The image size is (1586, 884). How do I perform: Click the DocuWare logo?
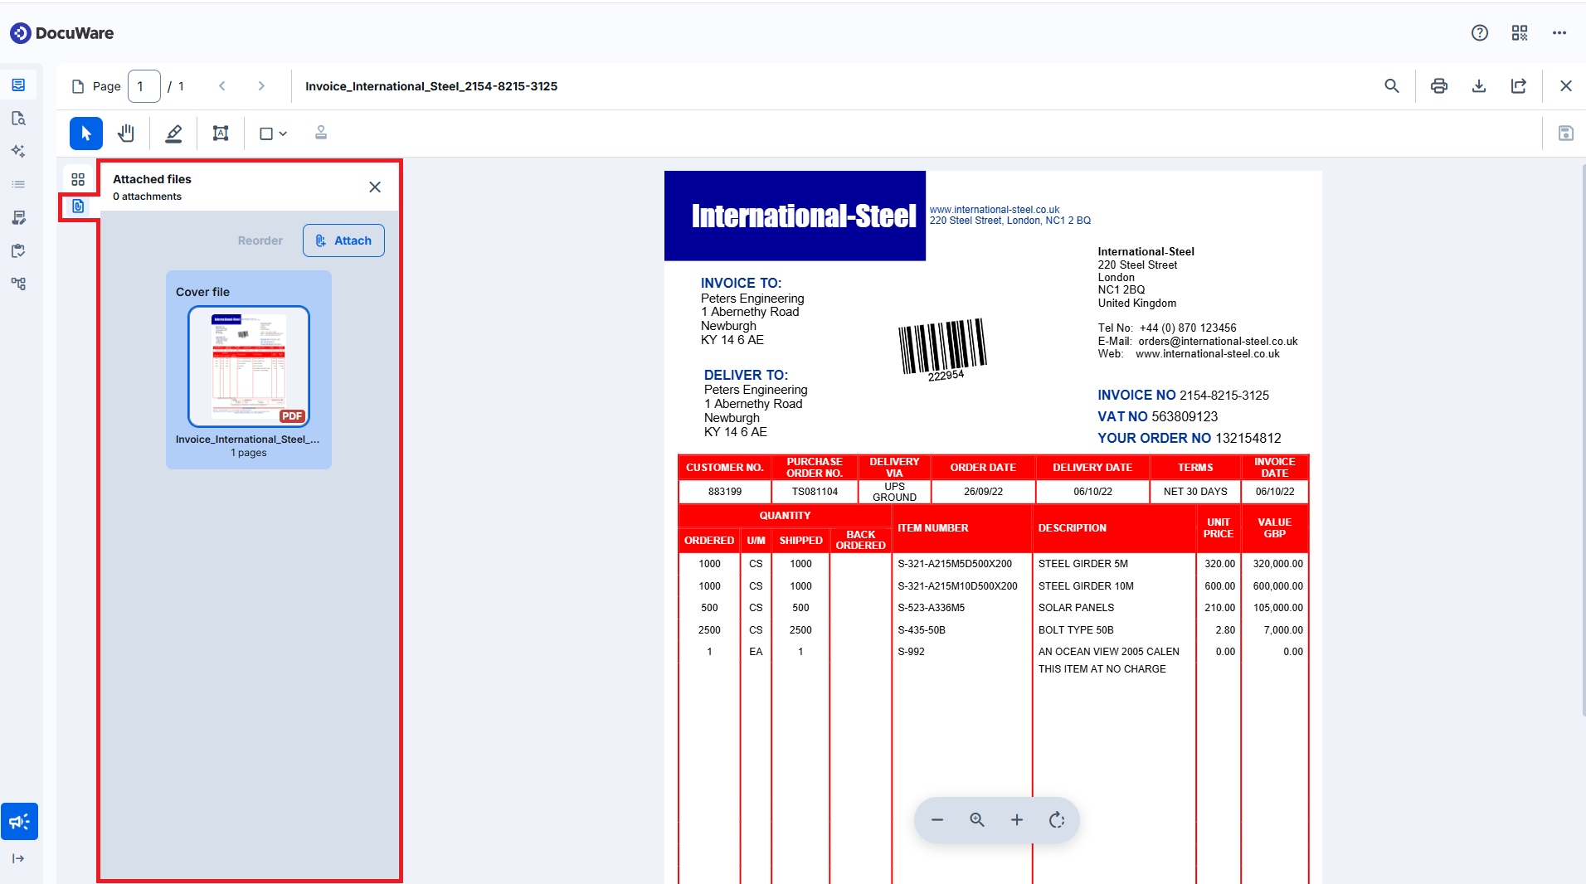(62, 33)
